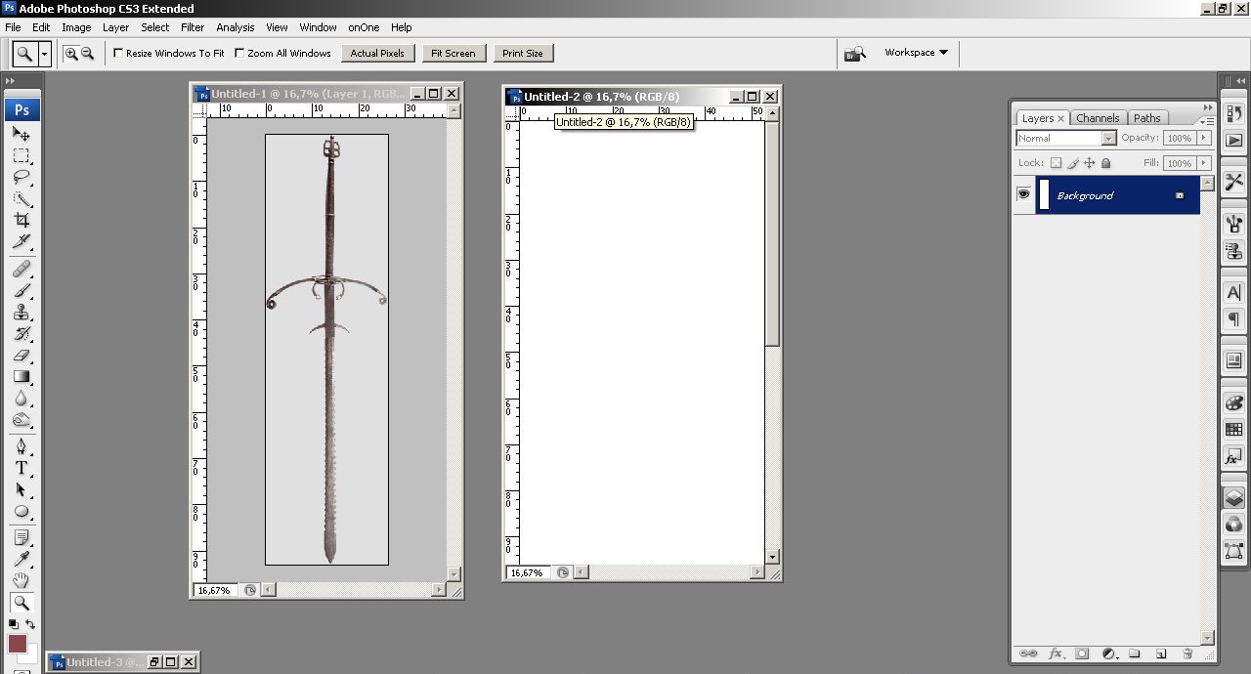1251x674 pixels.
Task: Open the Workspace dropdown
Action: pos(916,53)
